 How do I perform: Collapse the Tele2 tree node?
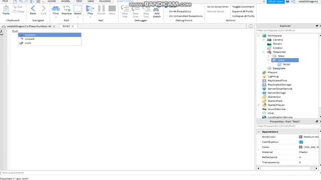269,60
